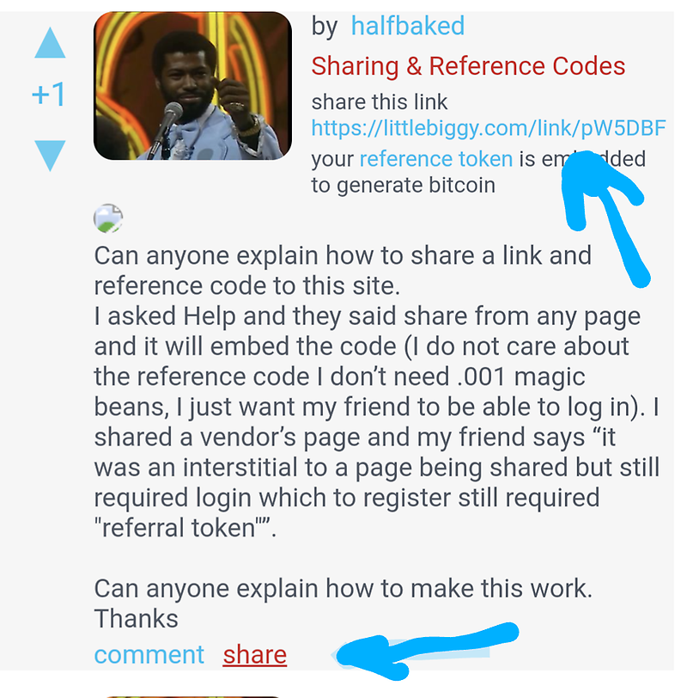
Task: Open the Sharing & Reference Codes title
Action: click(468, 66)
